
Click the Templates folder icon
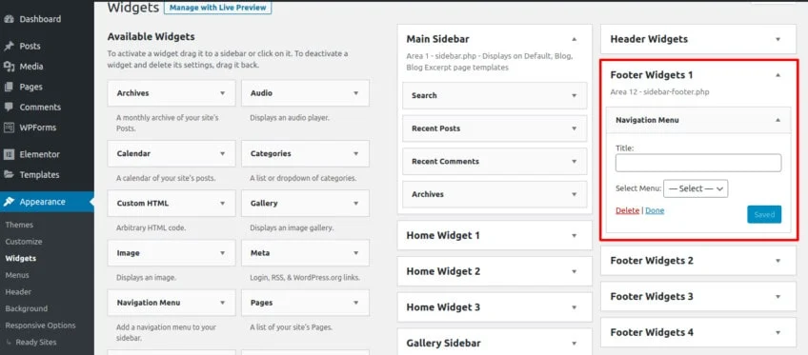[x=9, y=175]
